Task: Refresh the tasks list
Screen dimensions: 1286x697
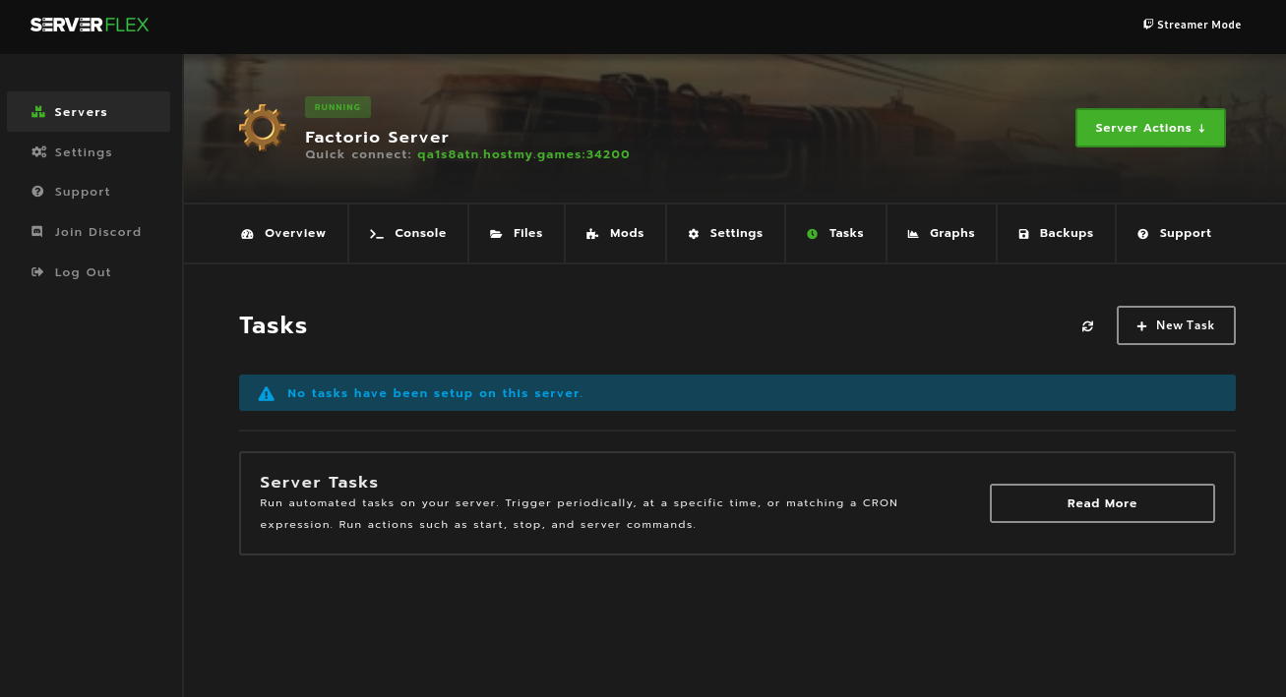Action: (x=1087, y=326)
